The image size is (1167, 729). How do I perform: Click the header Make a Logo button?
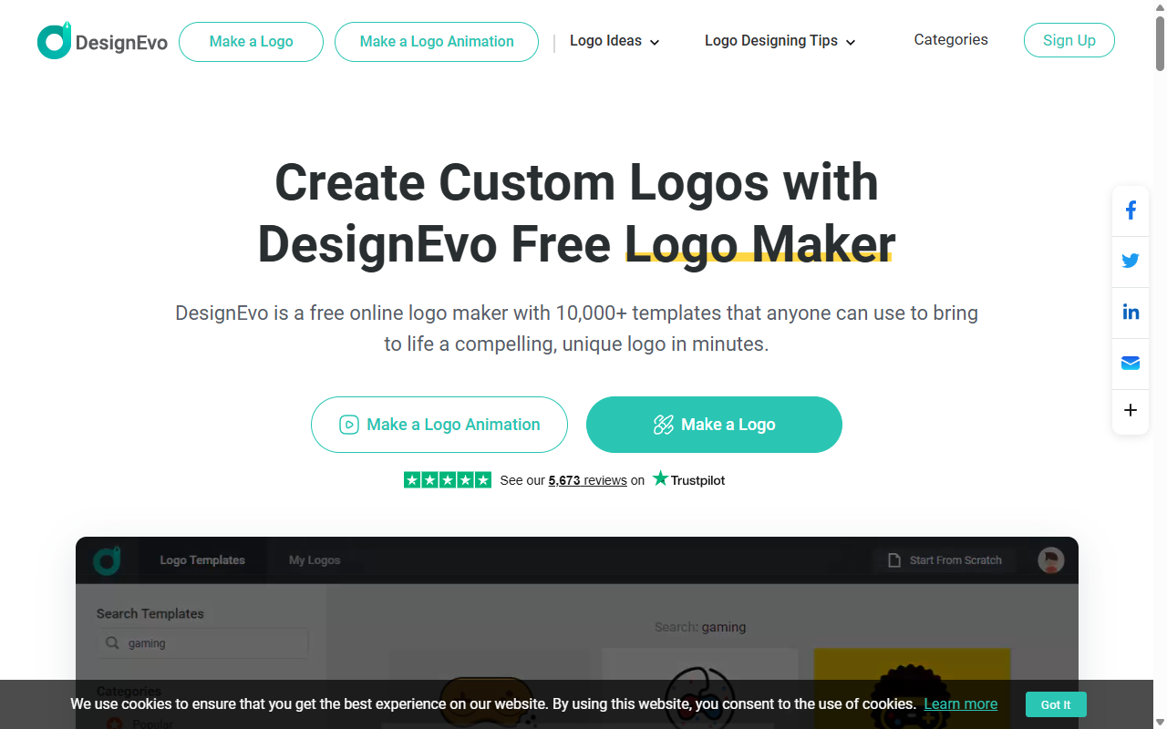[x=251, y=42]
